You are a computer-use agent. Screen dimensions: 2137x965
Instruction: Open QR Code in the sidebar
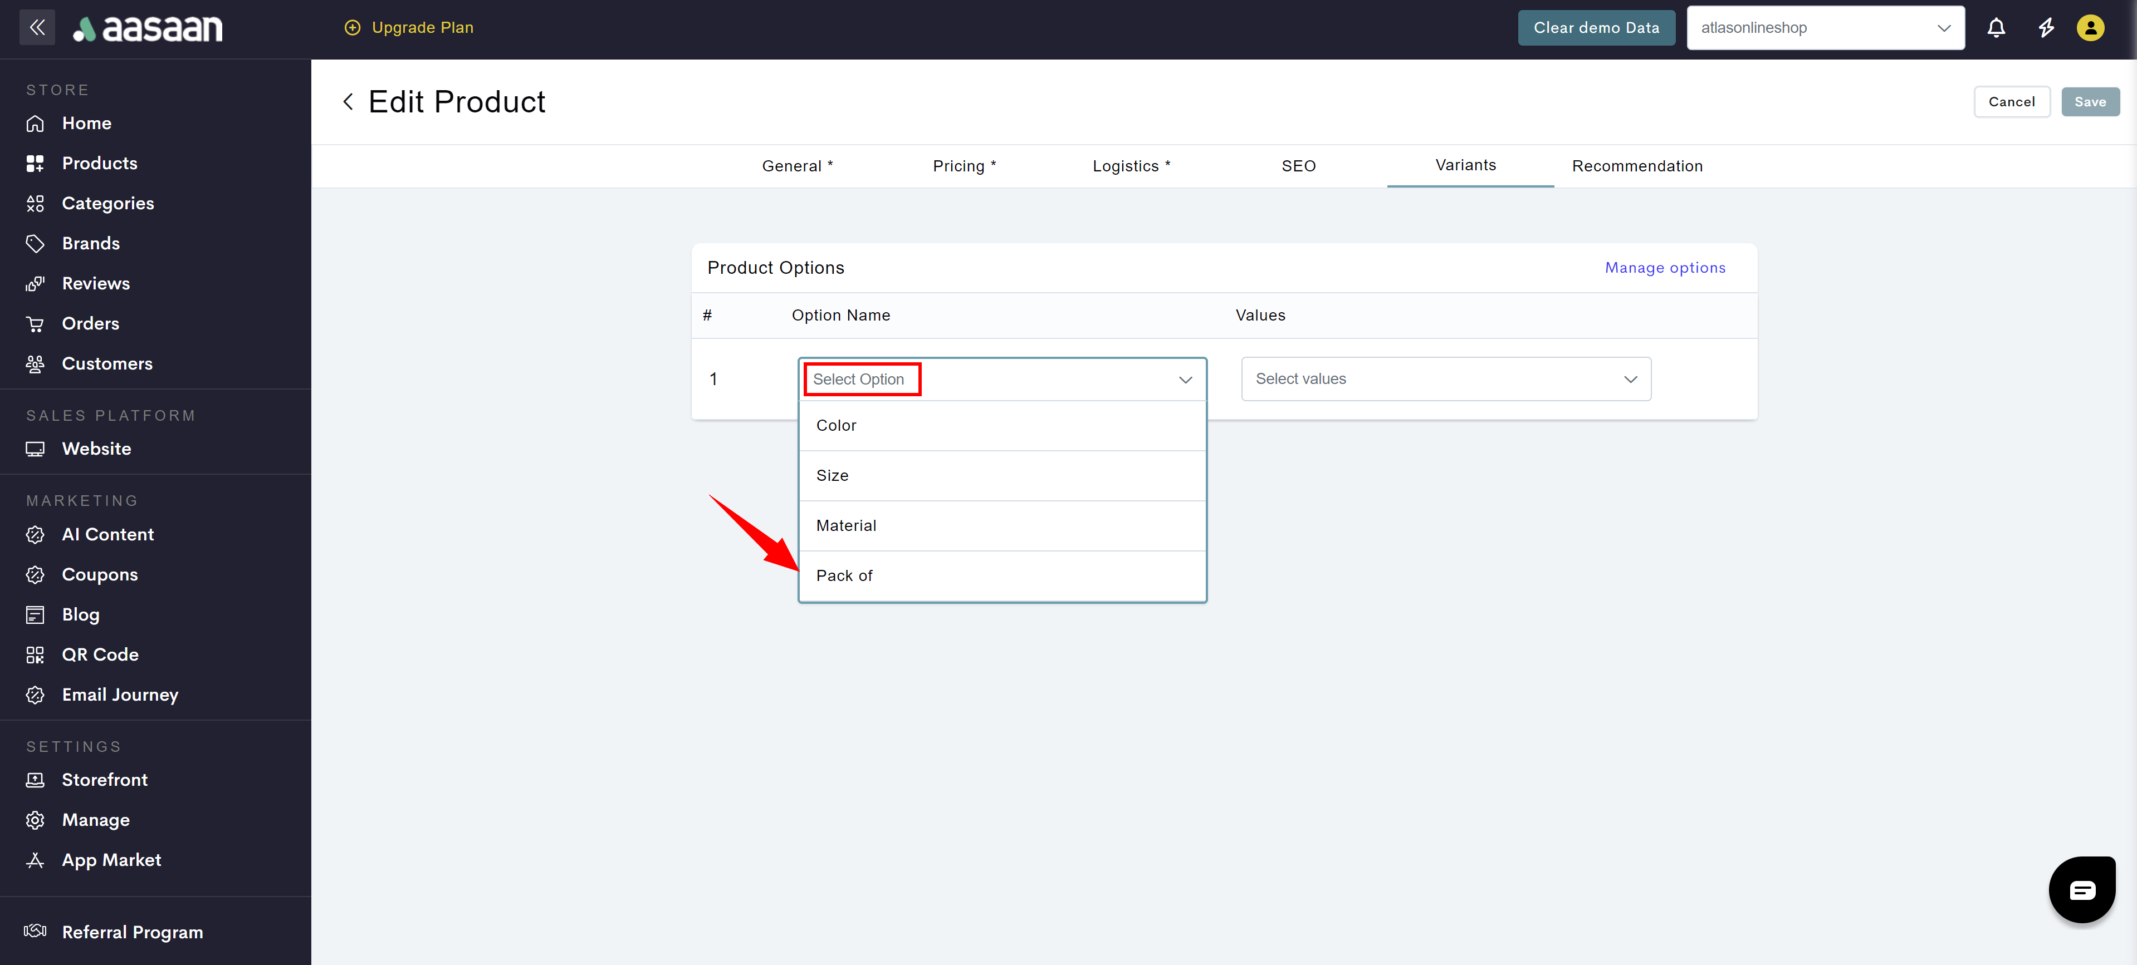coord(100,655)
